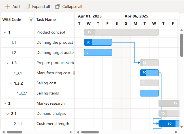Viewport: 184px width, 134px height.
Task: Click the chart scroll-down arrow
Action: coord(181,127)
